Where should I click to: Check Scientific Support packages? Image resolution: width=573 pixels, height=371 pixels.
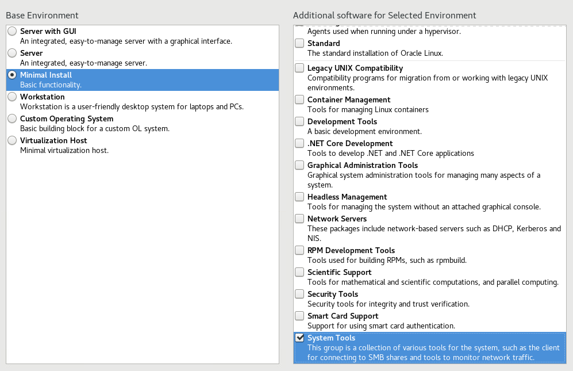tap(299, 271)
